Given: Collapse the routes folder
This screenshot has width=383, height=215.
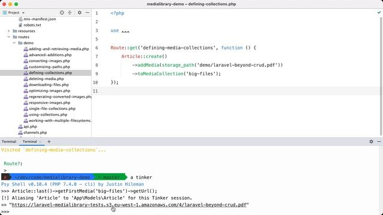Looking at the screenshot, I should tap(9, 37).
